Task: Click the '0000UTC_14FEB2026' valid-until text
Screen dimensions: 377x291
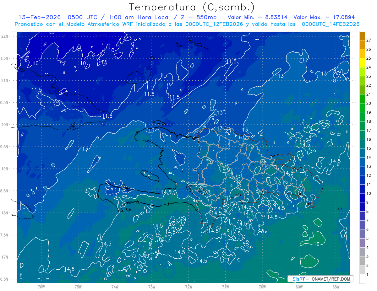Action: [331, 24]
